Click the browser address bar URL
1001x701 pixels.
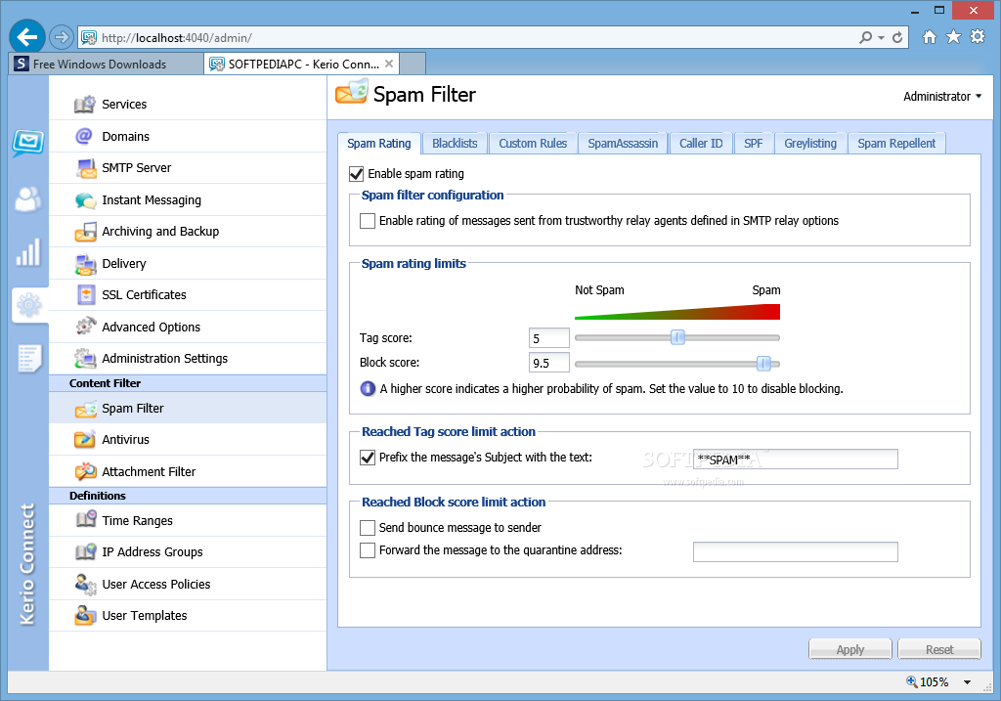[177, 38]
